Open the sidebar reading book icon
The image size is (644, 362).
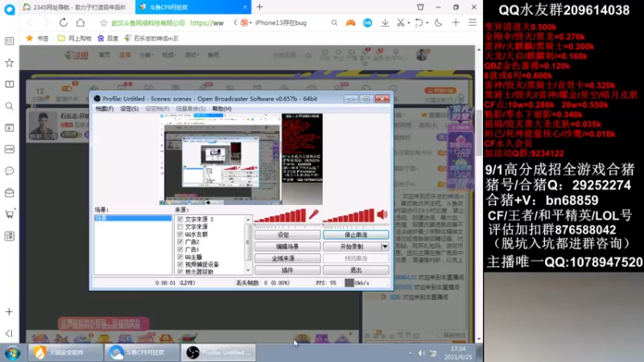click(9, 84)
